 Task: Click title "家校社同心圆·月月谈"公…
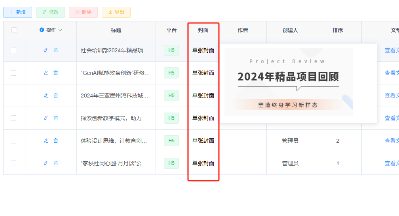click(114, 163)
